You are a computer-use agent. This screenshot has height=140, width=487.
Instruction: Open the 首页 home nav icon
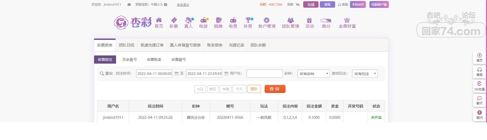coord(159,20)
